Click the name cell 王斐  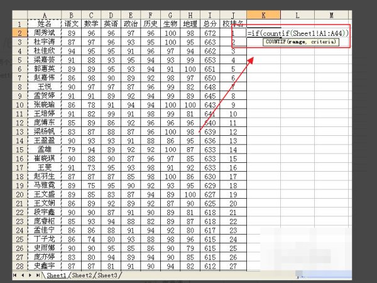coord(45,167)
